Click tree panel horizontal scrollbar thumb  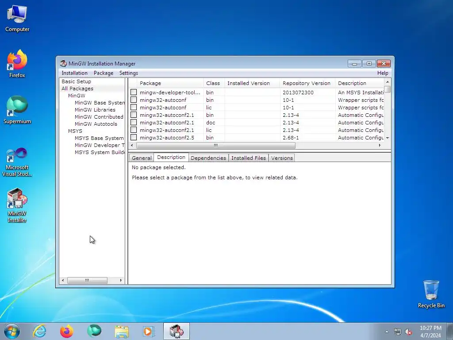[x=87, y=280]
